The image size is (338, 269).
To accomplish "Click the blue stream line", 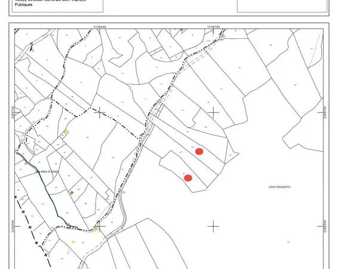I will (x=46, y=190).
